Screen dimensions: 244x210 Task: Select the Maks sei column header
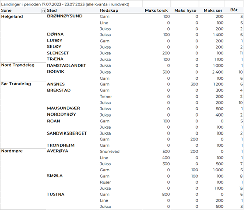pyautogui.click(x=212, y=10)
